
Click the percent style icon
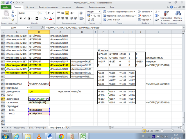tap(94, 16)
